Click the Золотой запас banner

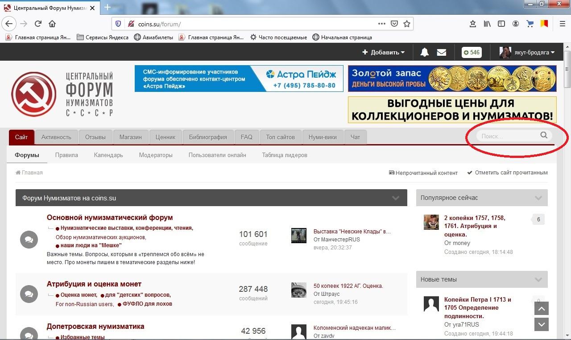pos(452,79)
